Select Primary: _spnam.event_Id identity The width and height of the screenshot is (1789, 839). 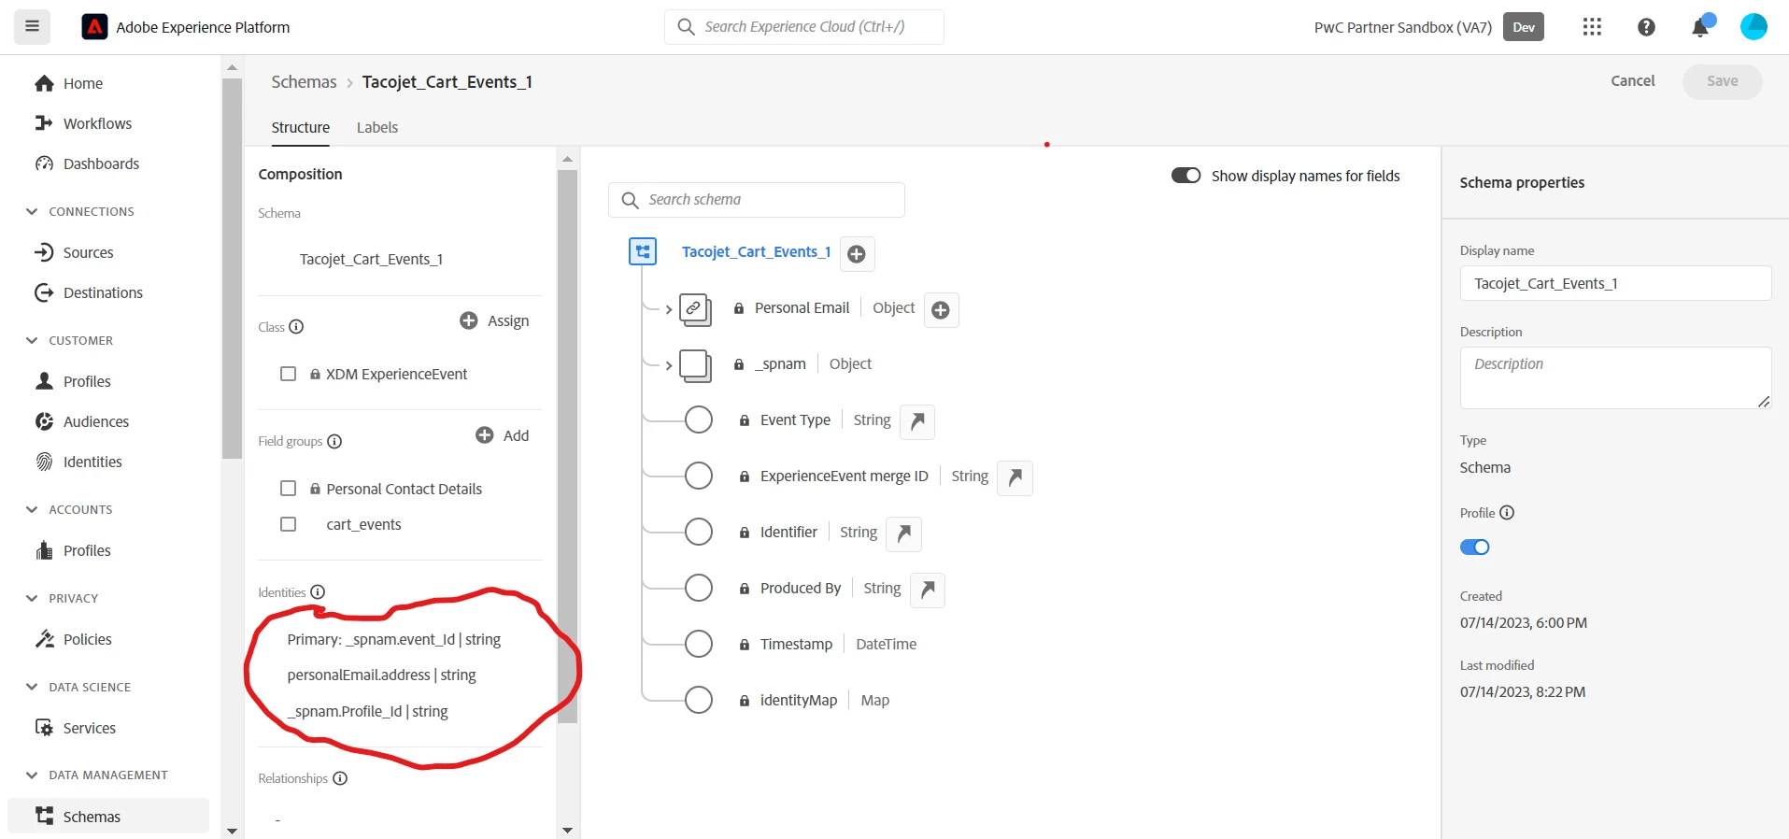[394, 640]
